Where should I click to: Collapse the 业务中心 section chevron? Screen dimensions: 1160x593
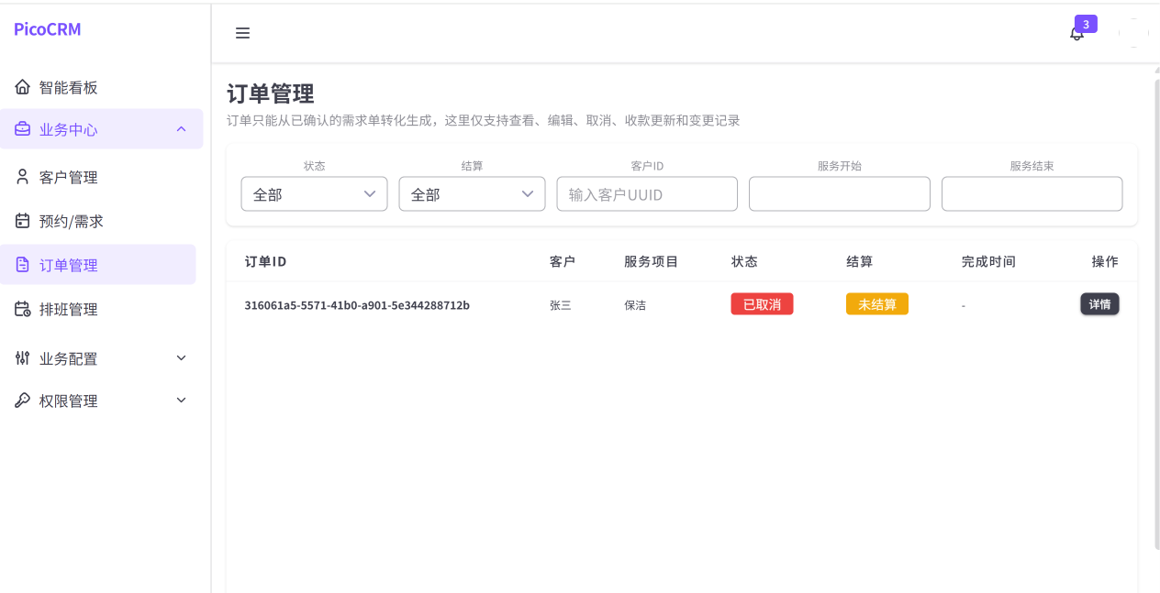[181, 129]
